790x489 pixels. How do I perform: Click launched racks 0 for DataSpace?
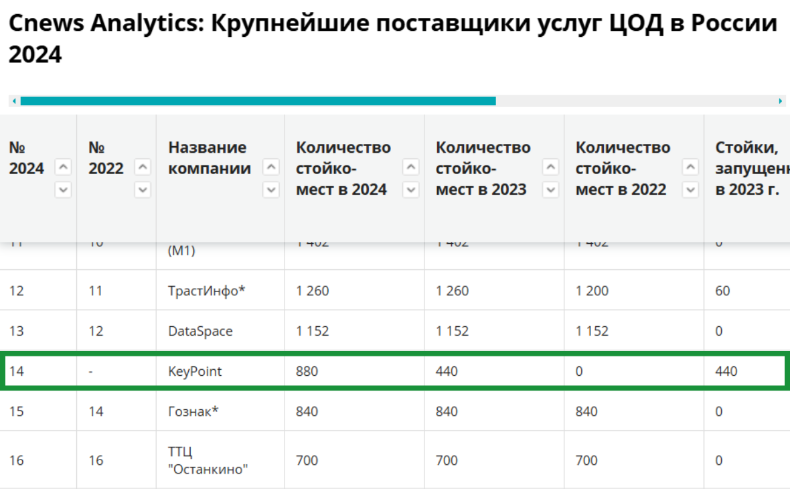(719, 331)
